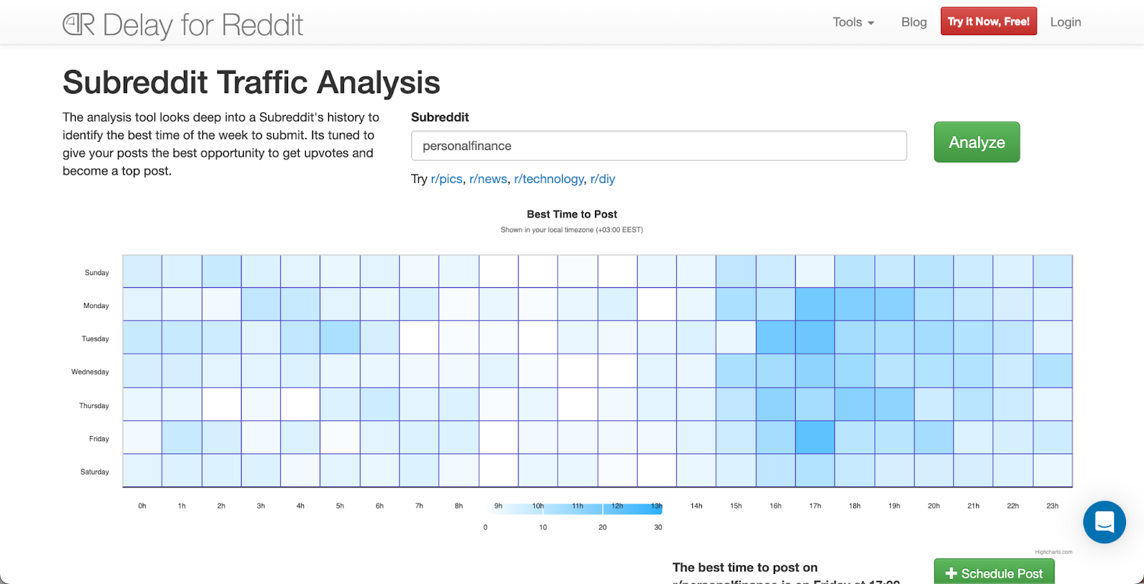This screenshot has width=1144, height=584.
Task: Click the Saturday row label
Action: point(94,472)
